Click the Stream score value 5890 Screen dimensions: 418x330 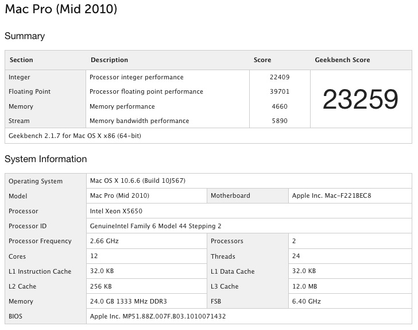(x=280, y=121)
